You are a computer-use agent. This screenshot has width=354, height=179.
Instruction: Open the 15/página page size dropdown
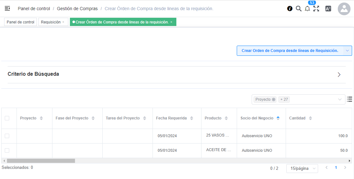click(302, 169)
